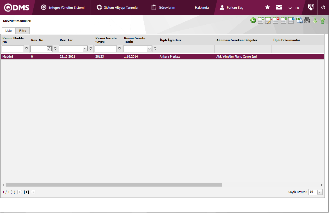Click the horizontal scrollbar thumb
The height and width of the screenshot is (213, 329).
tap(114, 185)
